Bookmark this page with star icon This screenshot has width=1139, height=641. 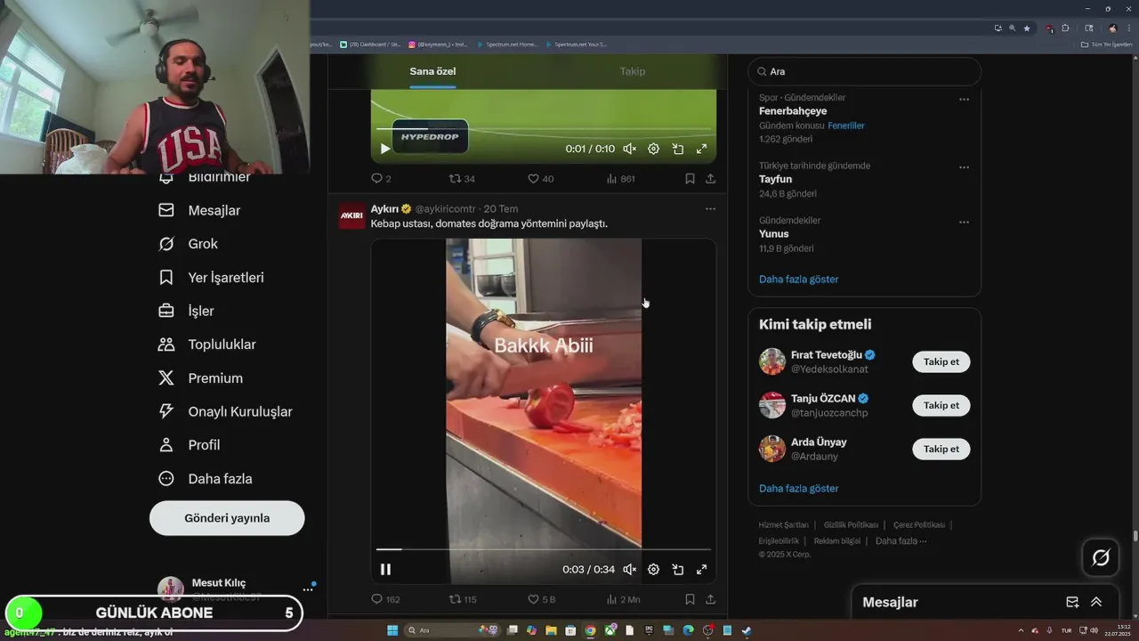(x=1027, y=28)
